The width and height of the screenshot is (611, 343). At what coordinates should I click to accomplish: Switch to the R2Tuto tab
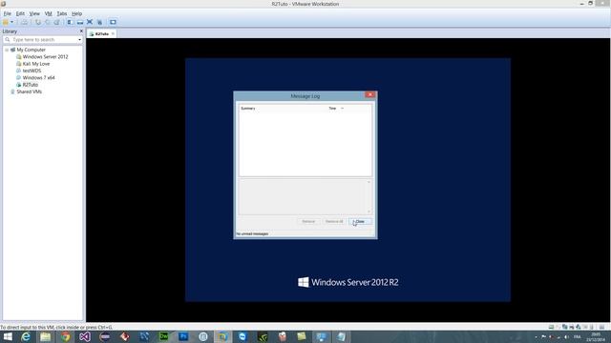[x=101, y=34]
